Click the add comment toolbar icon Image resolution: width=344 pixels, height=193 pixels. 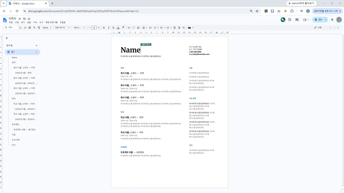(x=133, y=28)
